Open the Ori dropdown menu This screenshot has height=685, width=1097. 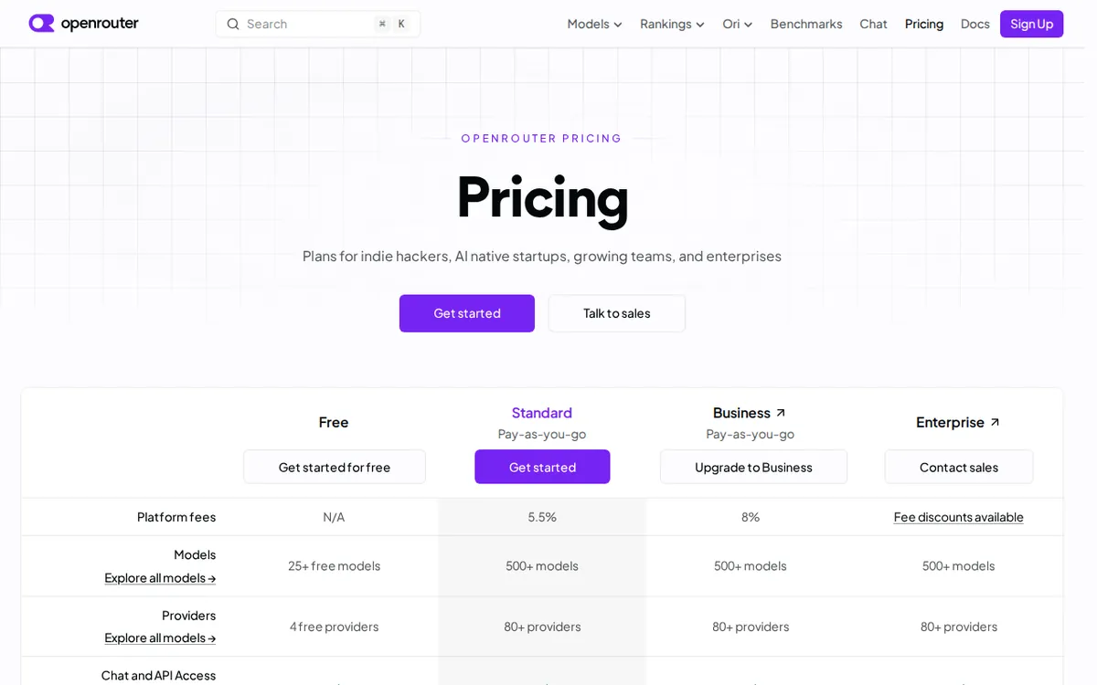click(x=737, y=24)
